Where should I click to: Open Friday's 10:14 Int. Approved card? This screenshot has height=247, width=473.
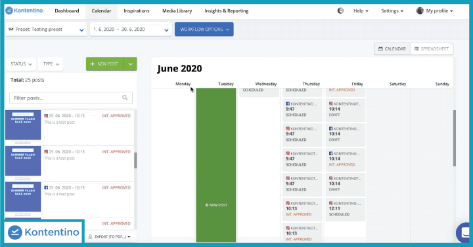point(346,159)
